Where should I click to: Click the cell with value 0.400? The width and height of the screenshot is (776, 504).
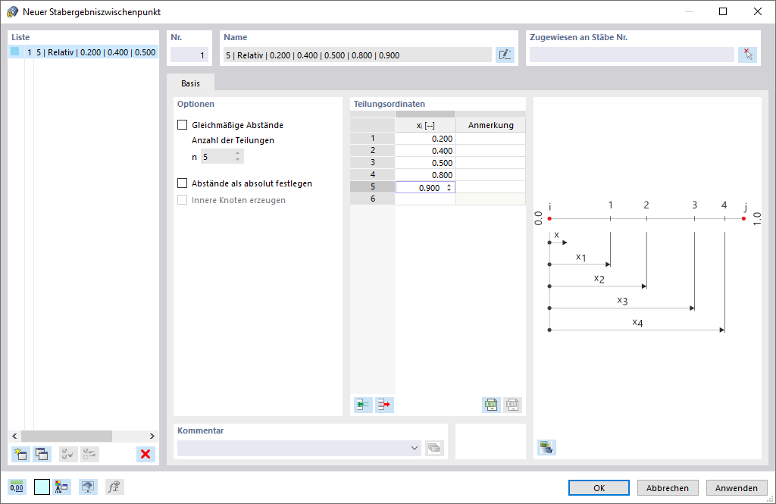(425, 151)
